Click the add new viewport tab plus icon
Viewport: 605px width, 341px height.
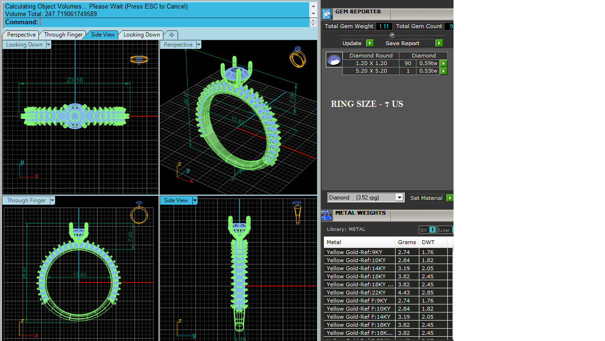coord(171,35)
